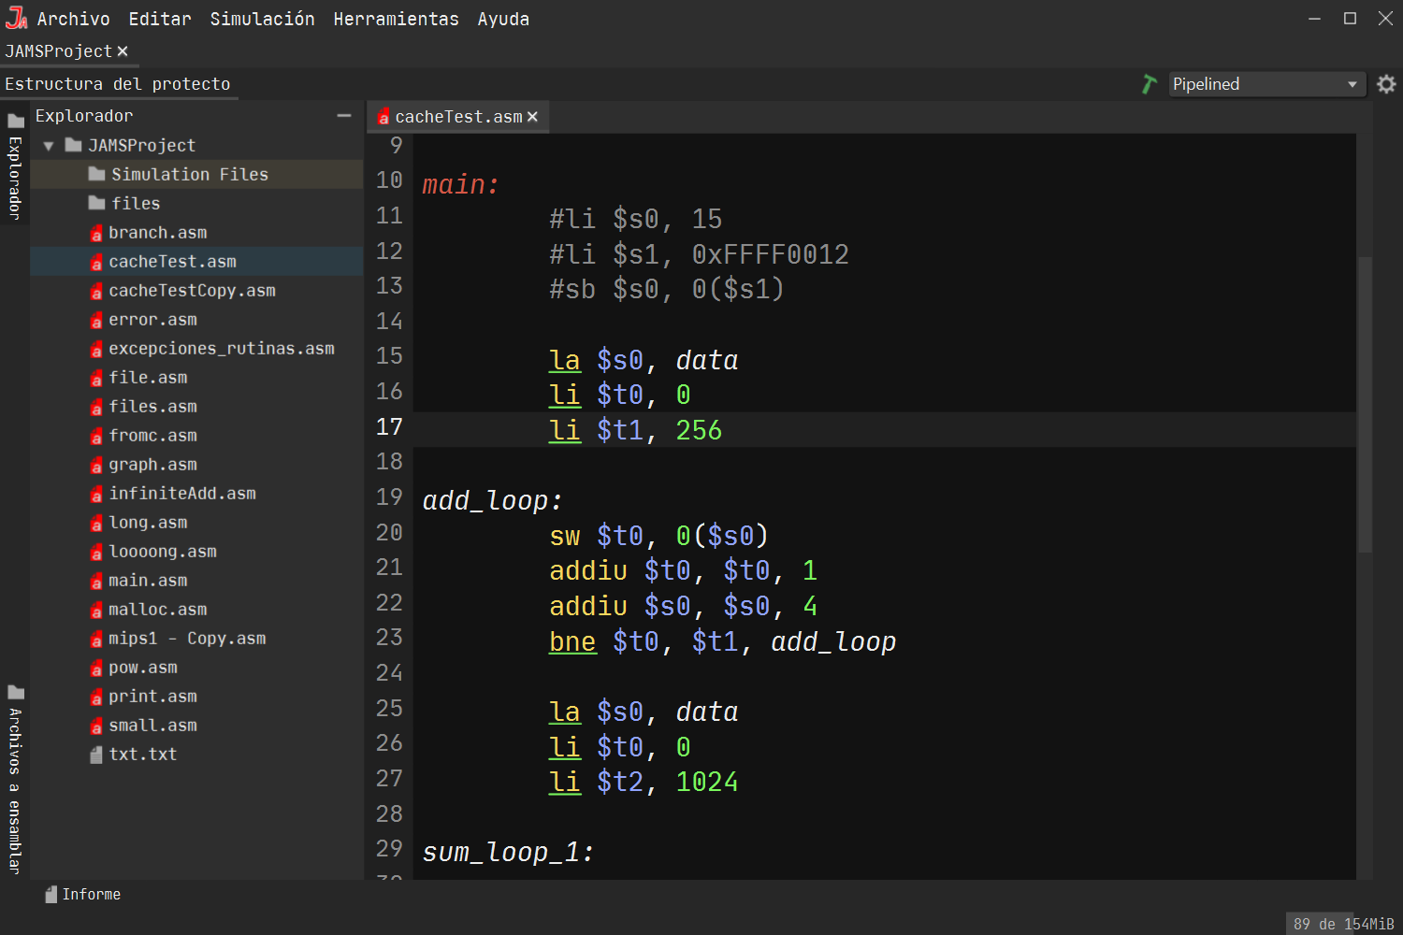The image size is (1403, 935).
Task: Click the green hammer assemble icon
Action: point(1149,83)
